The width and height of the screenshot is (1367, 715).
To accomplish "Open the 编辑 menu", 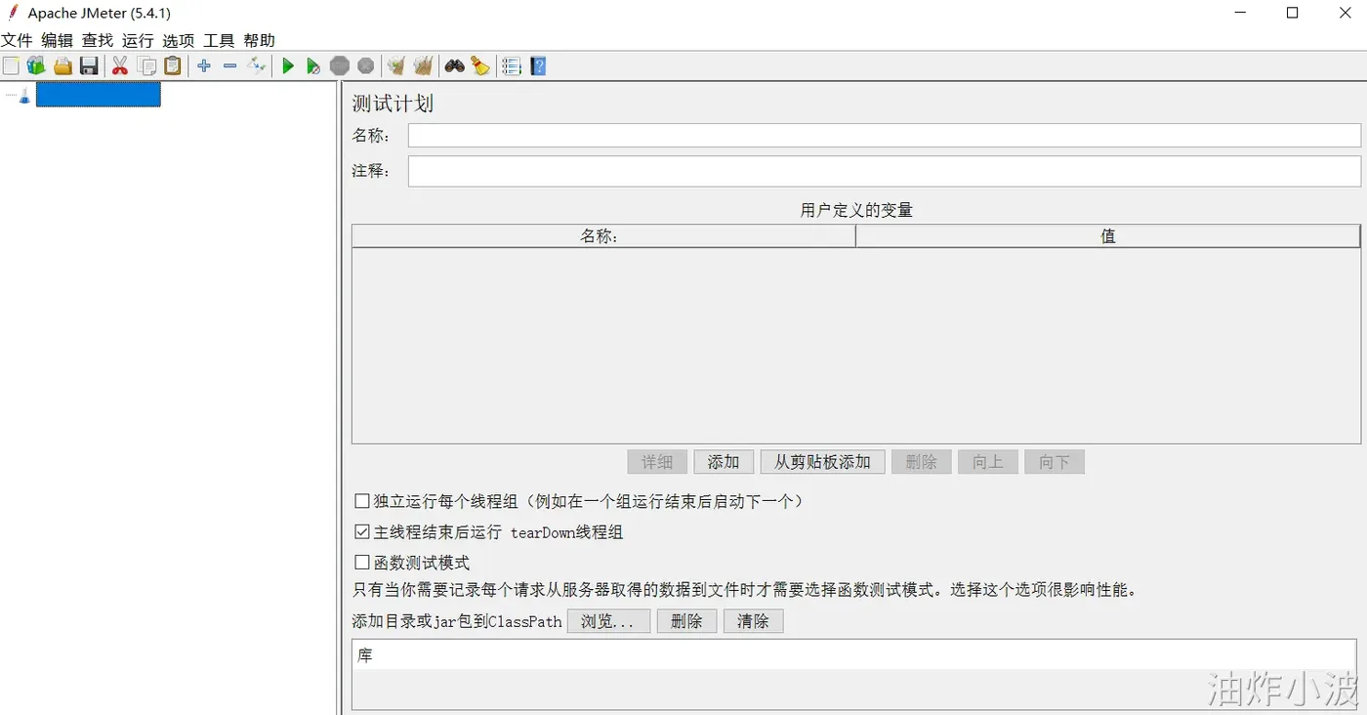I will (x=57, y=40).
